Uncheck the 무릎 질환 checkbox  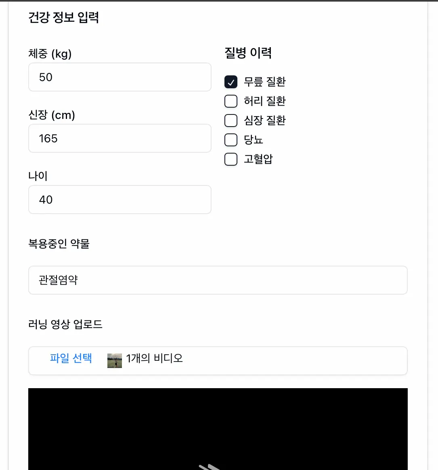(231, 82)
